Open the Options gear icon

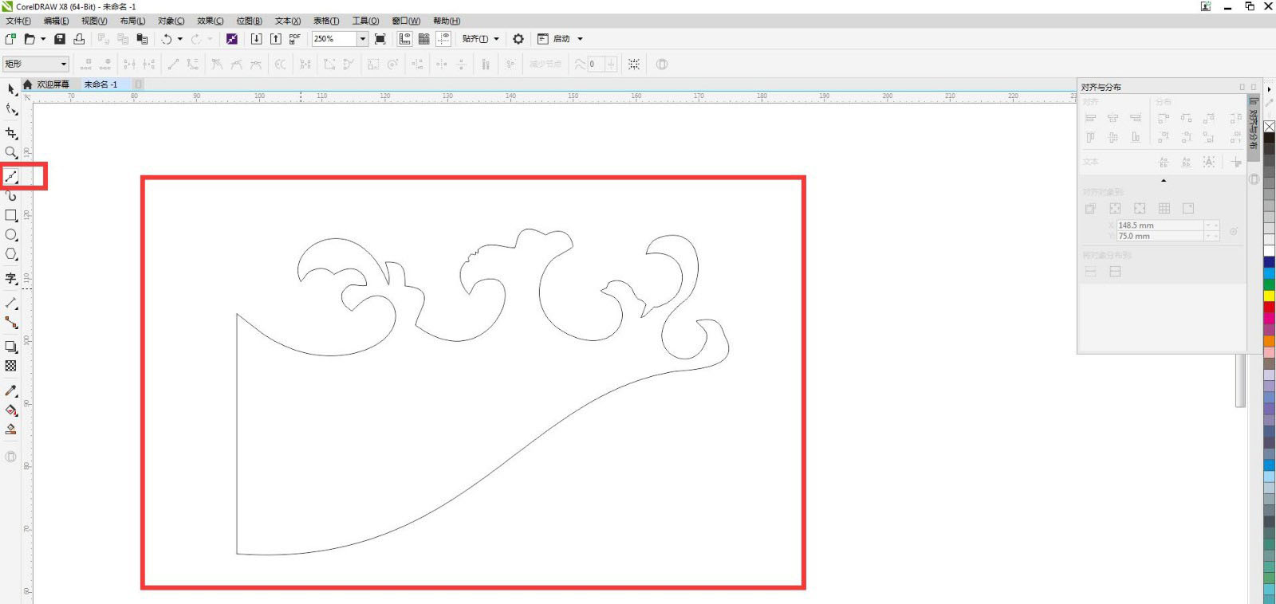pos(518,39)
